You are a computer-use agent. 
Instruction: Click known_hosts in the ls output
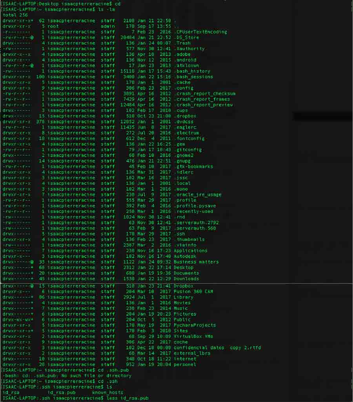[107, 392]
